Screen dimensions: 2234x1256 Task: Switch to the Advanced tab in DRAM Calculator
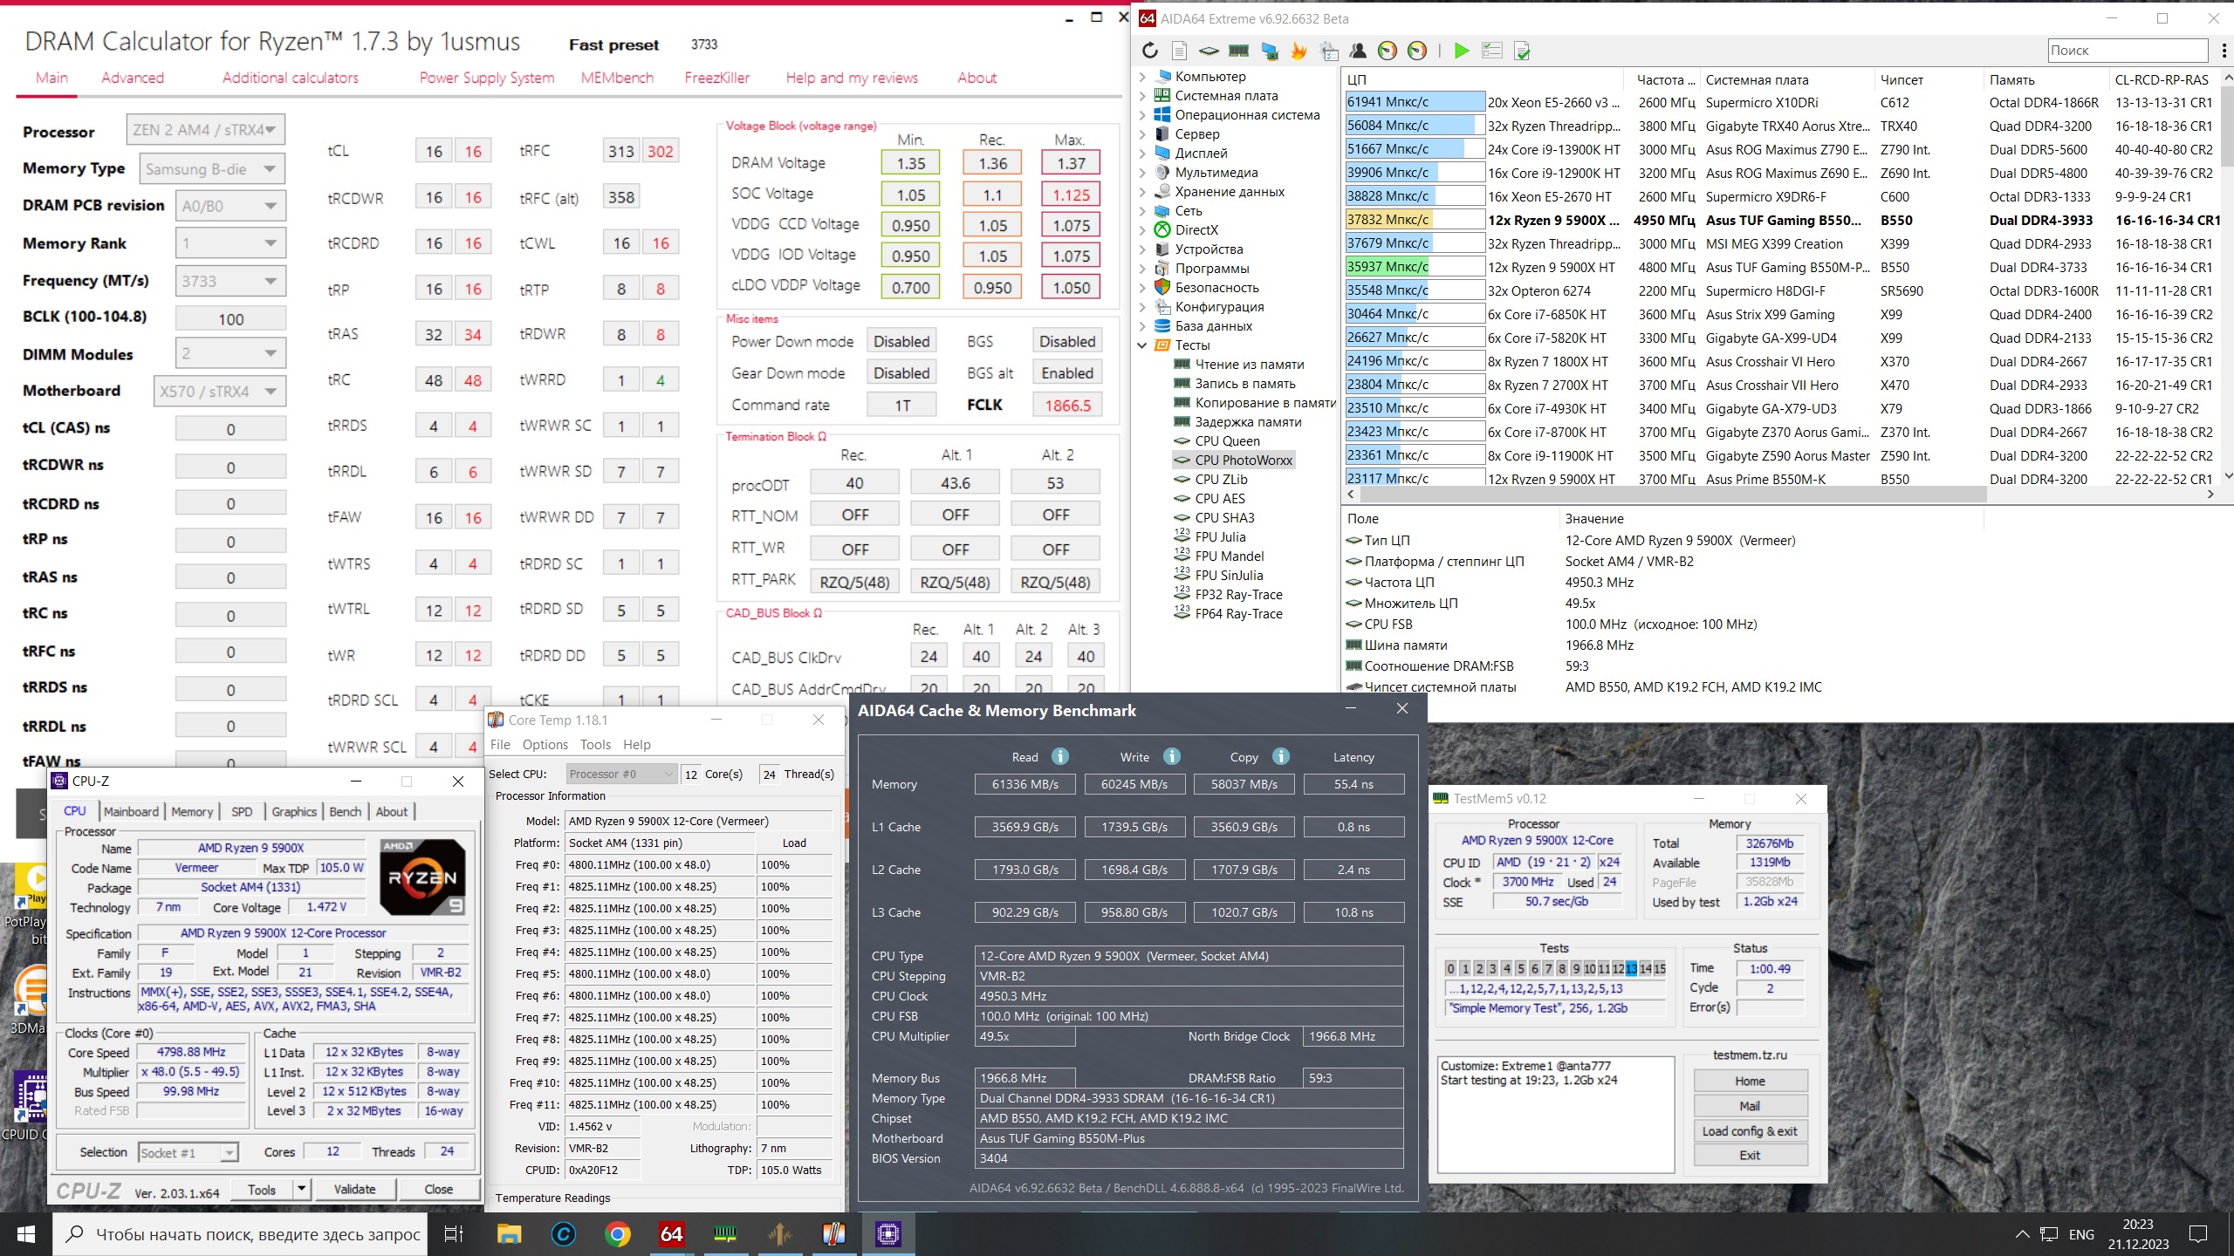click(x=133, y=78)
